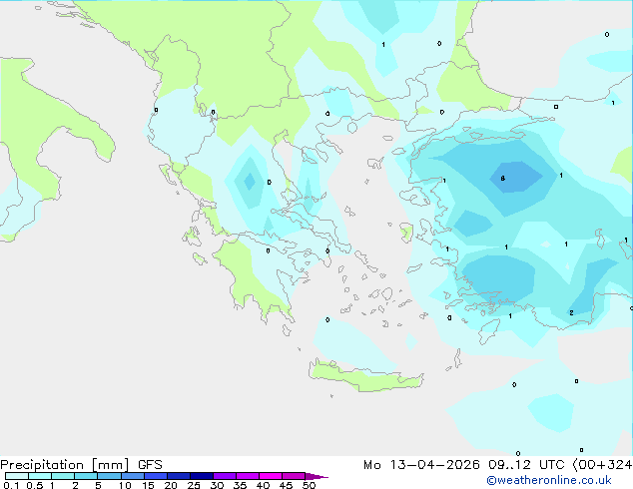This screenshot has height=489, width=633.
Task: Click the date "Mo 13-04-2026" text
Action: pos(421,465)
